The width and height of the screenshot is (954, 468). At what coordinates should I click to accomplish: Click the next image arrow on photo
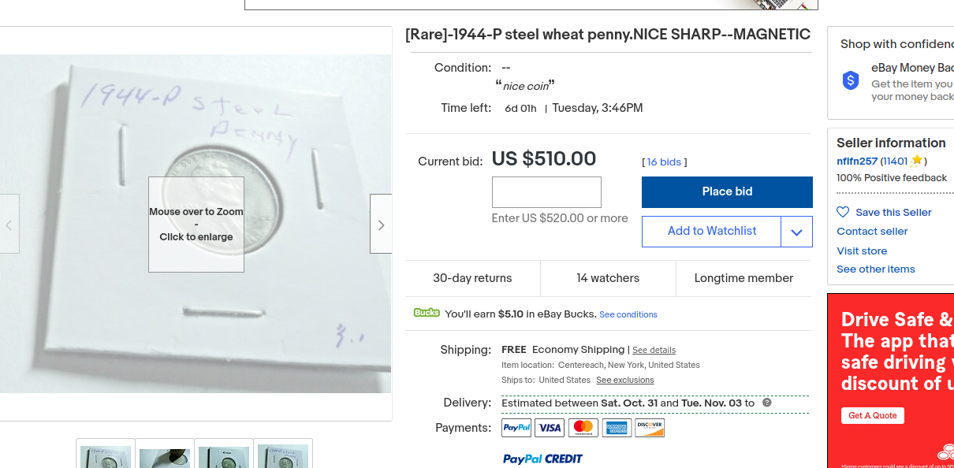[x=381, y=225]
